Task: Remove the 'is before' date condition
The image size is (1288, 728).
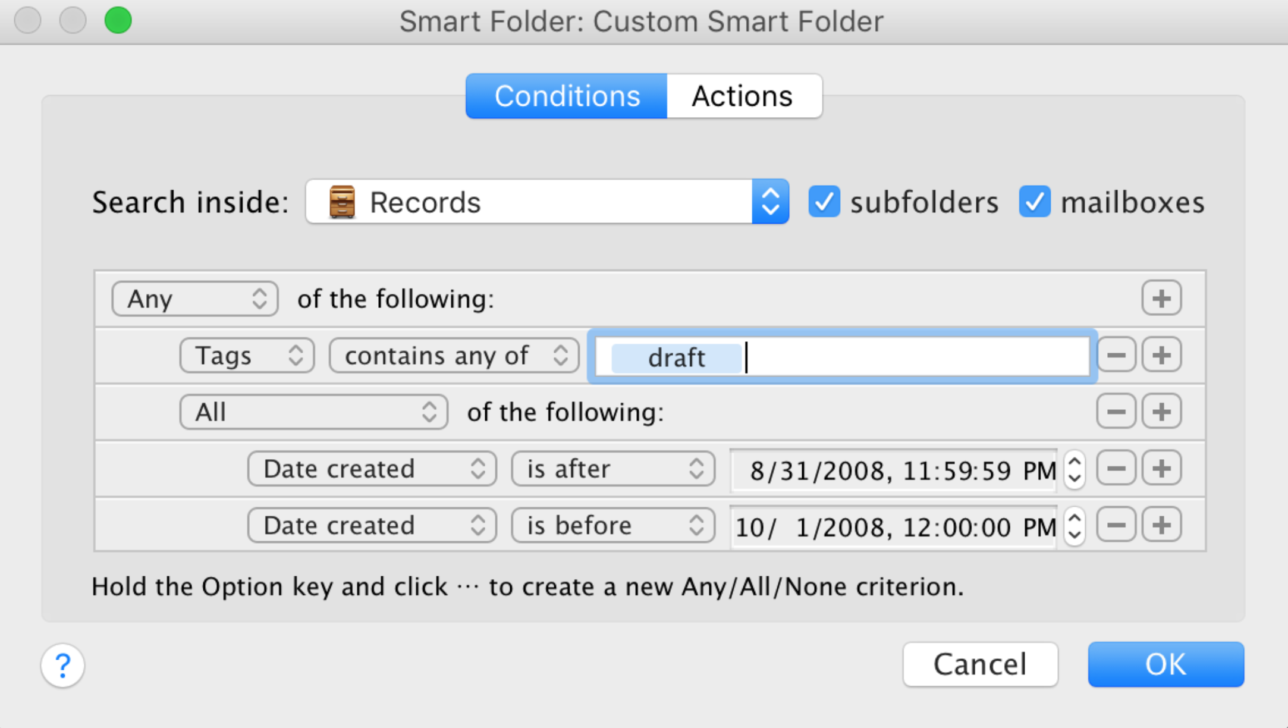Action: tap(1116, 525)
